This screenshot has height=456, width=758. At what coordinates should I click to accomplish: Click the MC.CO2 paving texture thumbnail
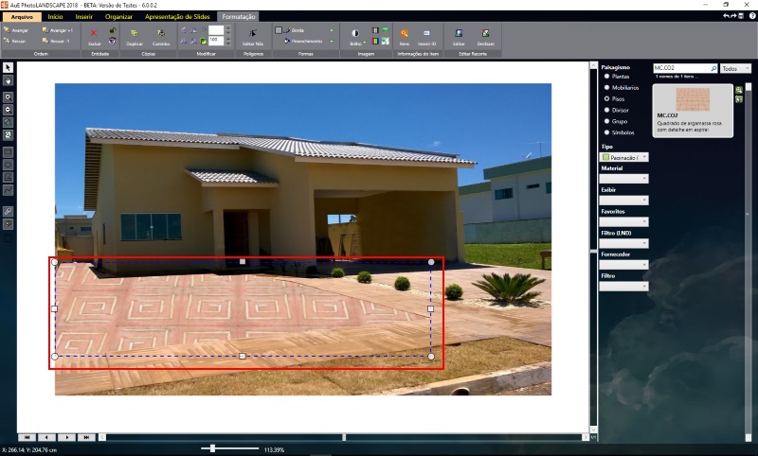[x=694, y=99]
